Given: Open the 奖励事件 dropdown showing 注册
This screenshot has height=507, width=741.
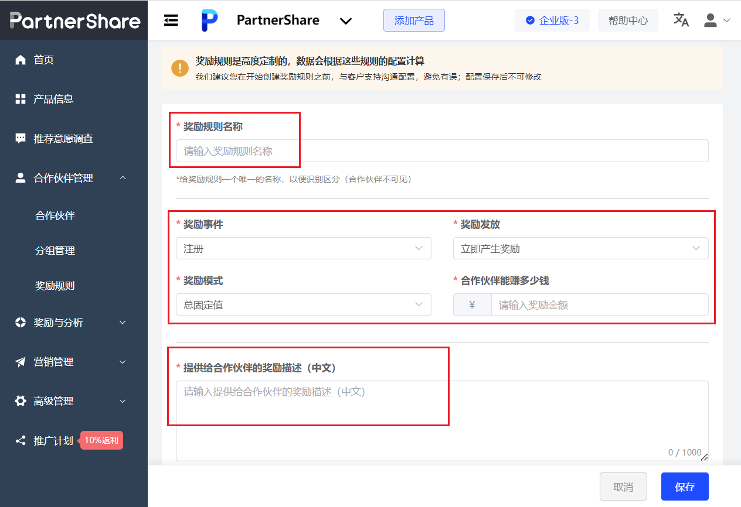Looking at the screenshot, I should (303, 248).
